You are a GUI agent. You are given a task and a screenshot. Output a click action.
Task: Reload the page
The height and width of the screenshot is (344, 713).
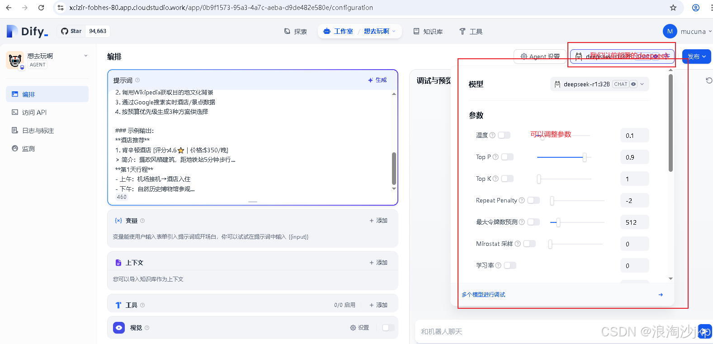pyautogui.click(x=41, y=8)
